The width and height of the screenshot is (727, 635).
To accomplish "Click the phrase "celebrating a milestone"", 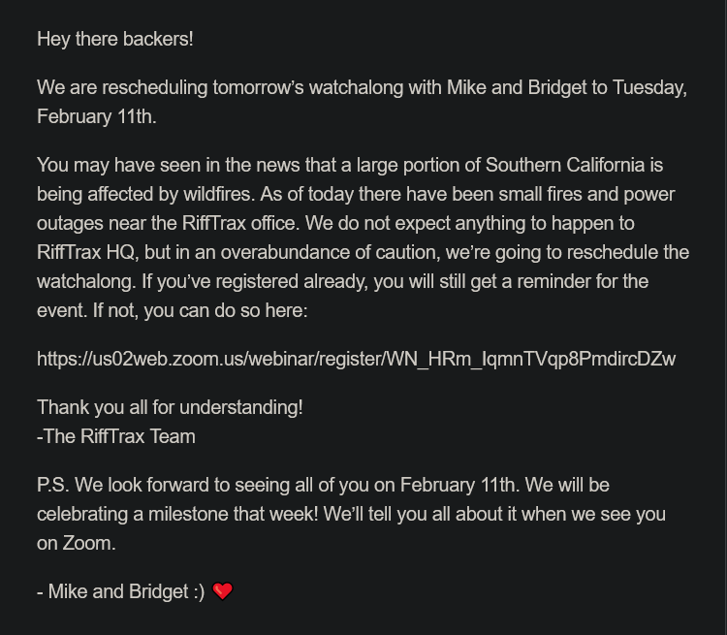I will click(134, 514).
